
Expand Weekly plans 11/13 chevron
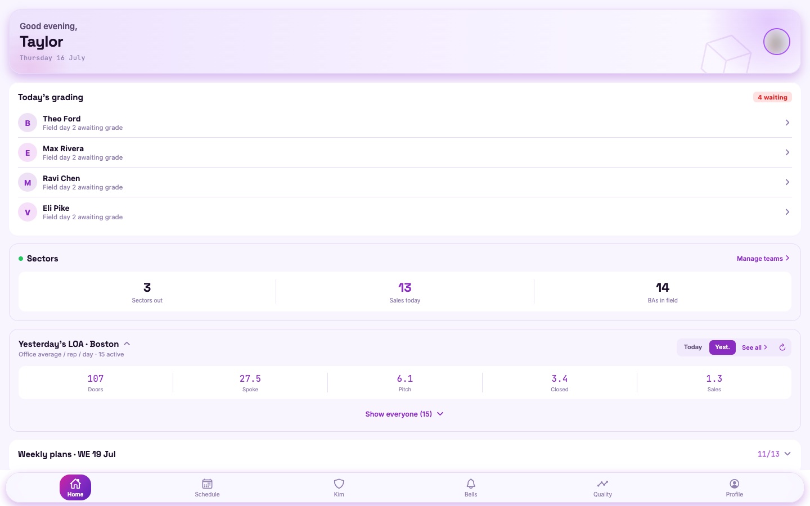(787, 454)
